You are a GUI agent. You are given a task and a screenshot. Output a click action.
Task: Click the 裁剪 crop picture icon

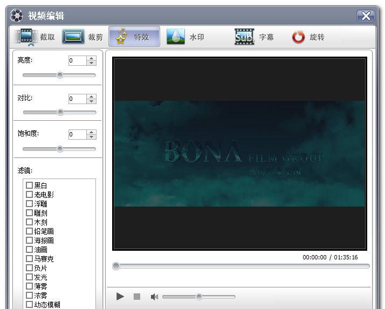(x=73, y=37)
